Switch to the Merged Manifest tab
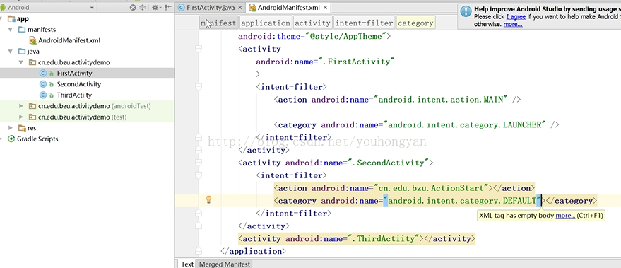The image size is (621, 268). pos(225,264)
